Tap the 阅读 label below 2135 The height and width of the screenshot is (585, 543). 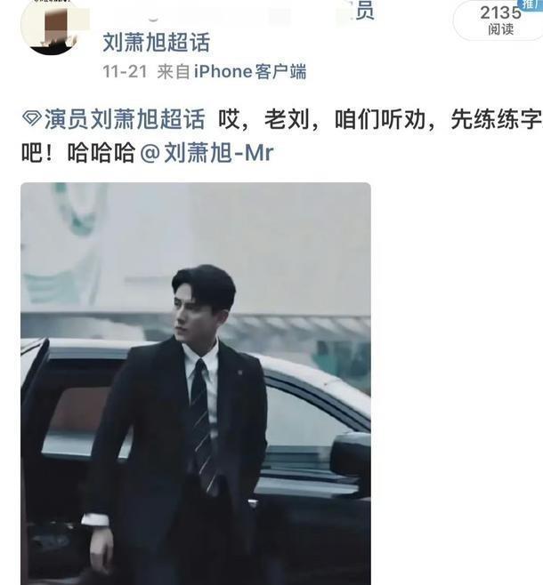pos(500,29)
